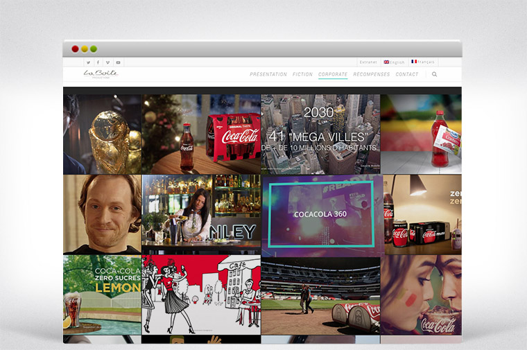Image resolution: width=527 pixels, height=350 pixels.
Task: Open the Twitter social icon
Action: pos(88,62)
